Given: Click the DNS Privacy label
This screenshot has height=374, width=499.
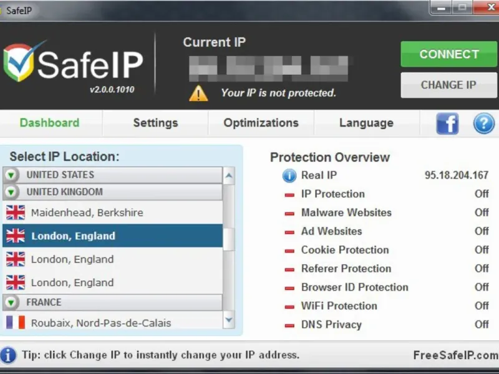Looking at the screenshot, I should click(331, 324).
